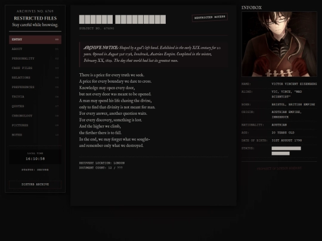Select RELATIONS in sidebar
The image size is (322, 241).
coord(35,78)
